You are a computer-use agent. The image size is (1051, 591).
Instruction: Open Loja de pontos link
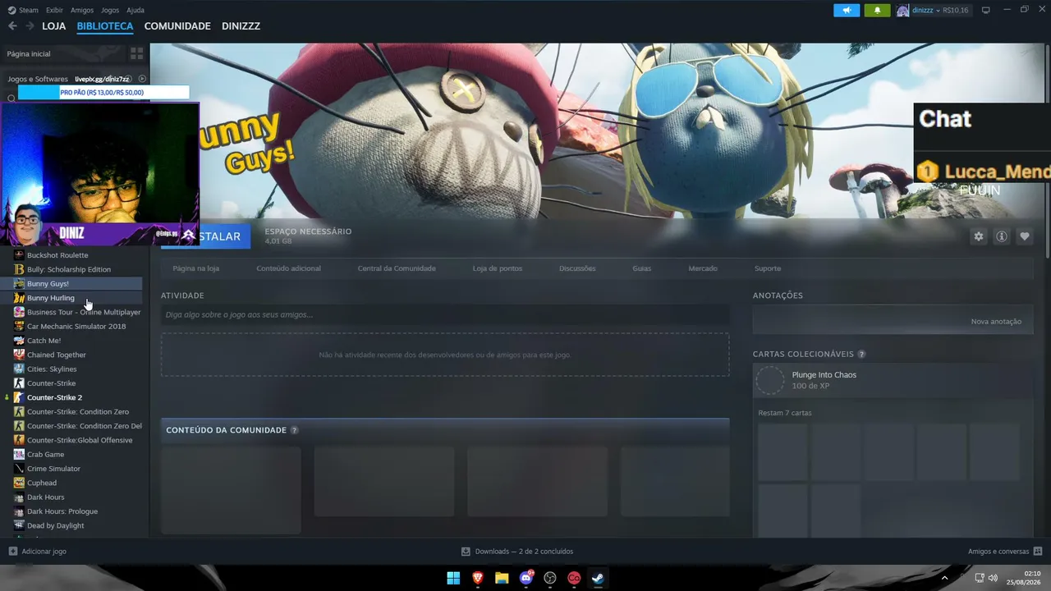[497, 268]
